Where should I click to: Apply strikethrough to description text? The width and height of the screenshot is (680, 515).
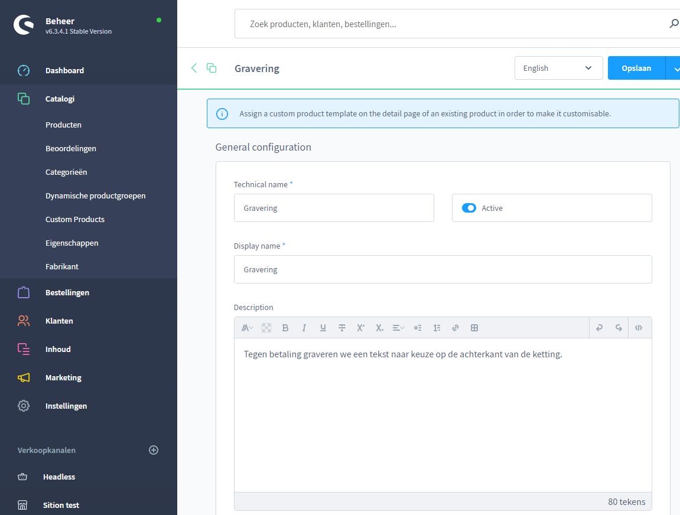[342, 328]
